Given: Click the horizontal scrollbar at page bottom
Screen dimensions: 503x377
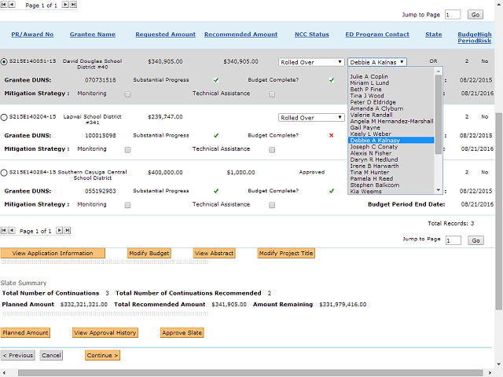Looking at the screenshot, I should (236, 372).
